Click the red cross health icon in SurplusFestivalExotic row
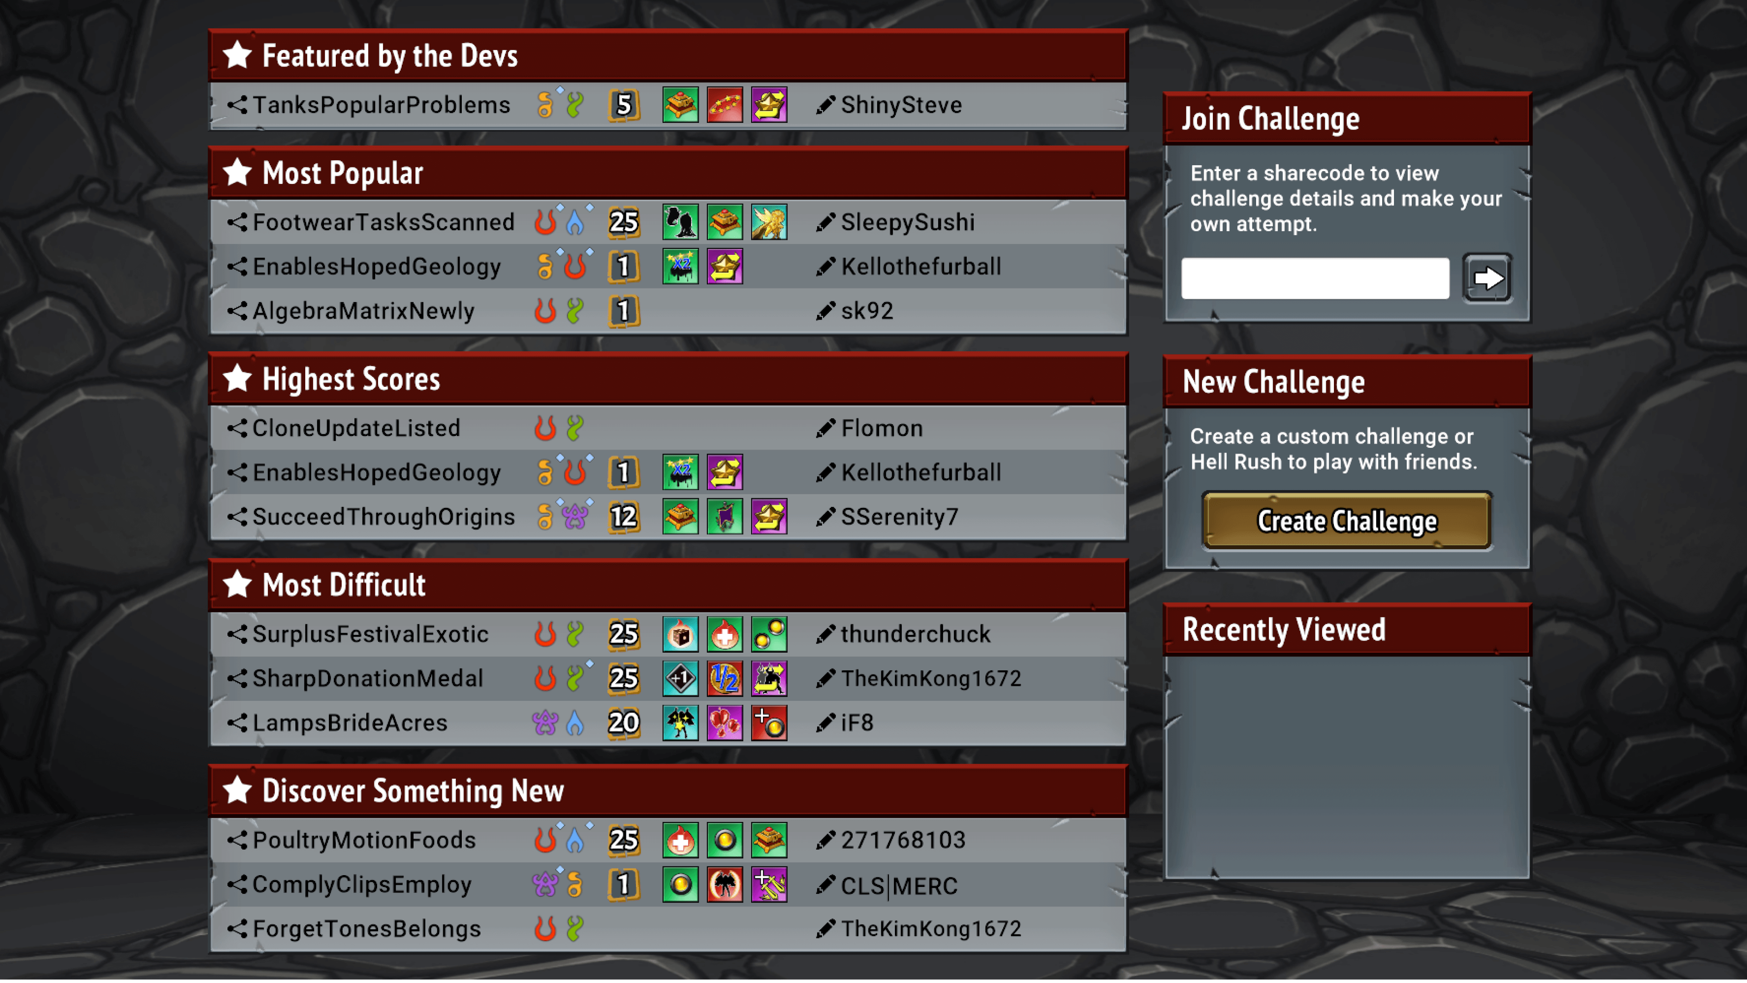1747x983 pixels. point(724,634)
